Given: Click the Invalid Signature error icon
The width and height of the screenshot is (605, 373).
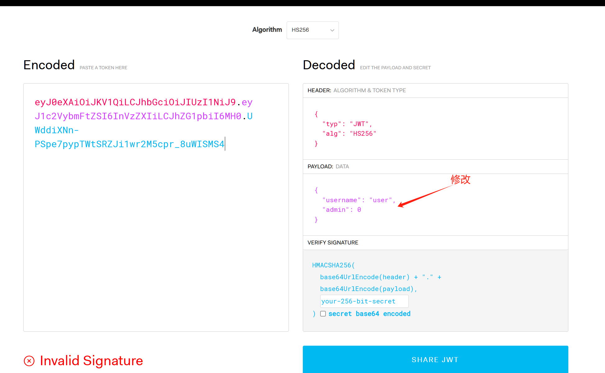Looking at the screenshot, I should (x=29, y=361).
